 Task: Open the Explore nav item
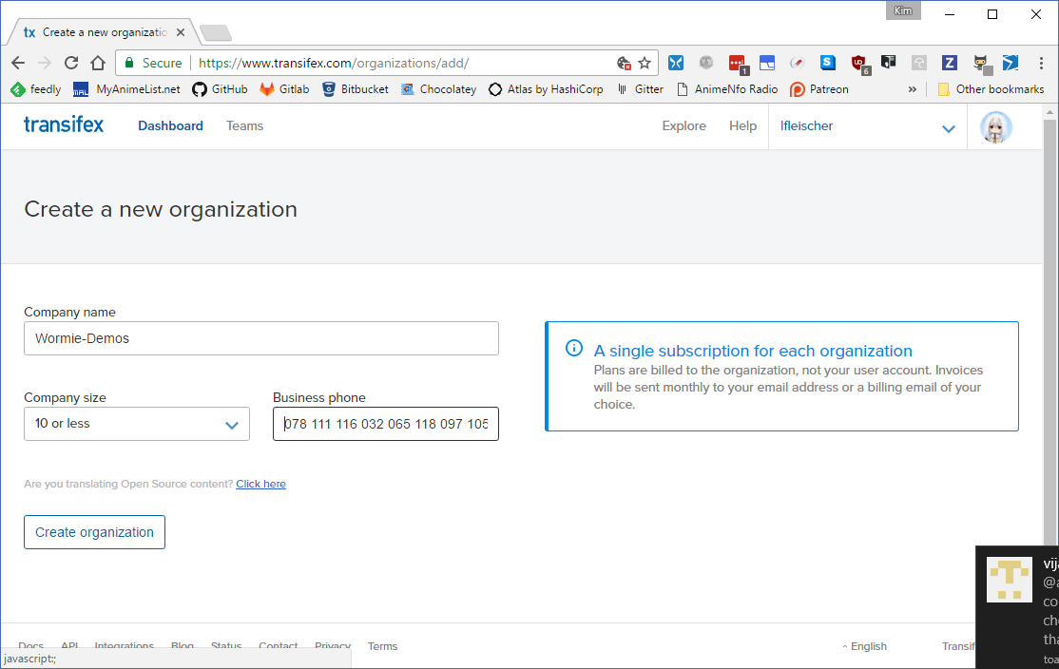pos(684,125)
